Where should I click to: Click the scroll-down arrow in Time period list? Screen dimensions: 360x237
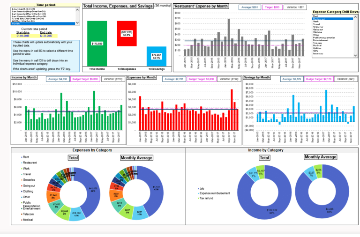[x=78, y=23]
